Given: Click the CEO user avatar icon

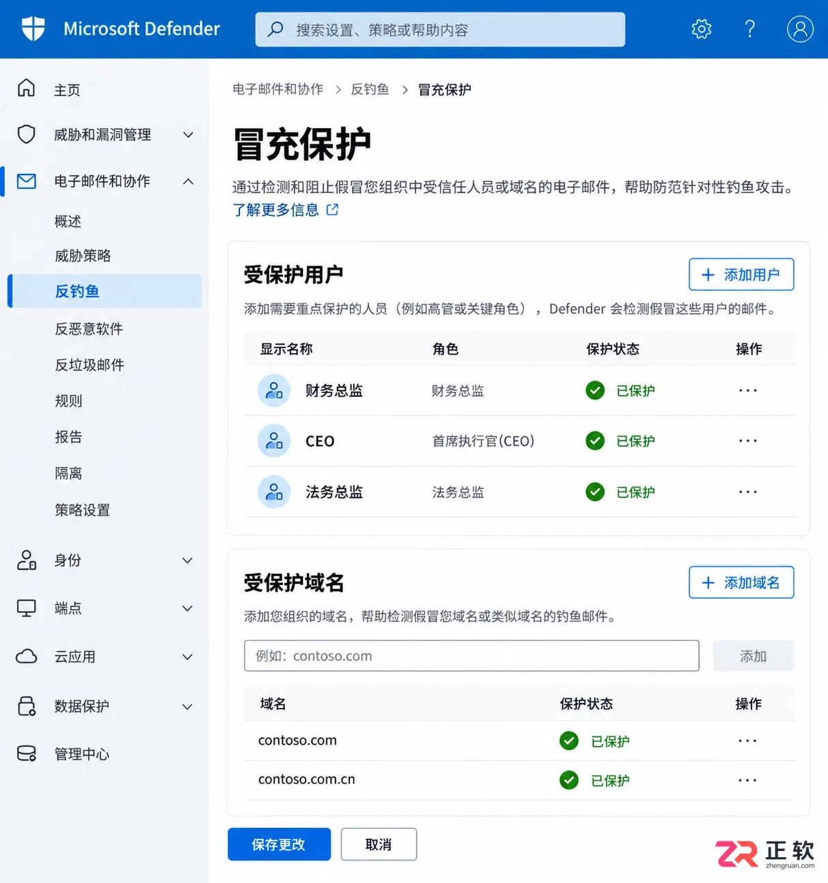Looking at the screenshot, I should [273, 441].
